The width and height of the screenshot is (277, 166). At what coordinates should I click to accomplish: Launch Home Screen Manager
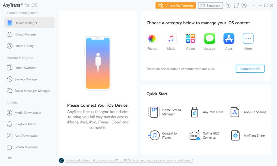coord(165,112)
